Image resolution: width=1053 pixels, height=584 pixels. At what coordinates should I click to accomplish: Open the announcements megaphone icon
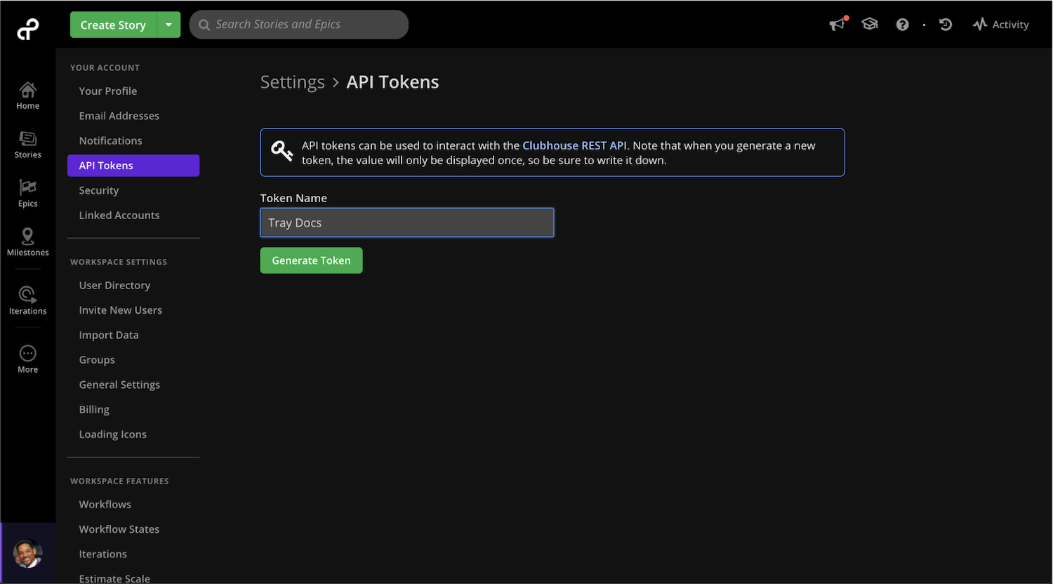click(837, 24)
